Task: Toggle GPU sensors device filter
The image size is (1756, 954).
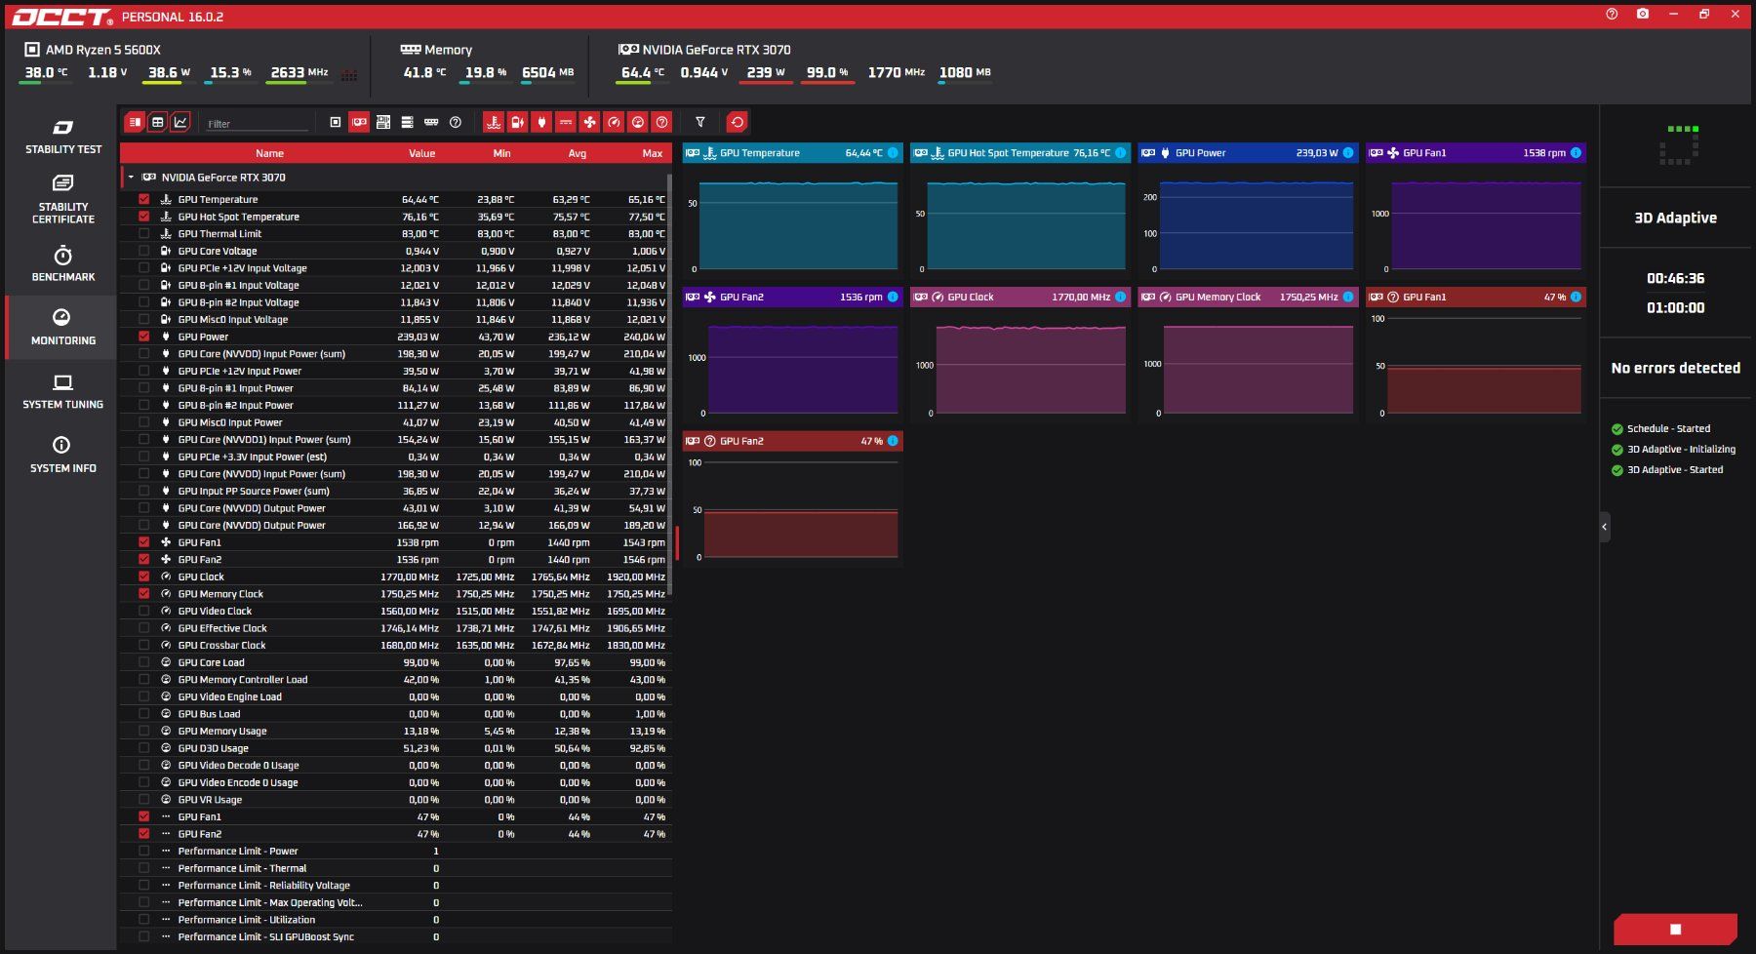Action: tap(359, 122)
